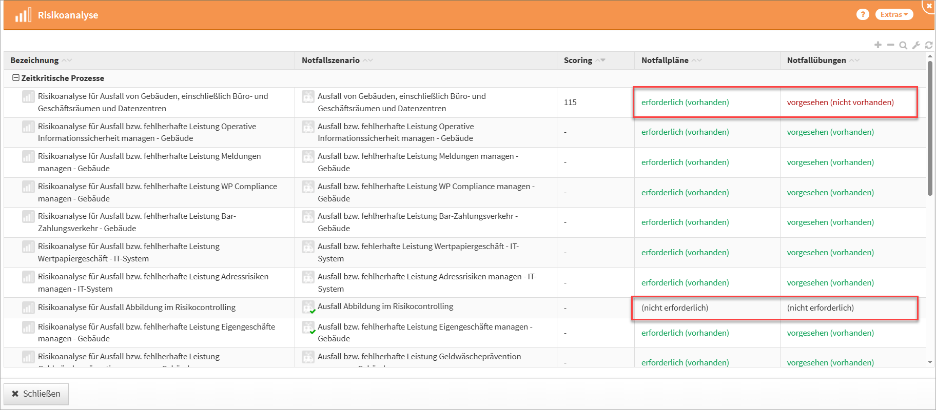Click the plus icon to expand all groups
The width and height of the screenshot is (936, 410).
(x=878, y=45)
